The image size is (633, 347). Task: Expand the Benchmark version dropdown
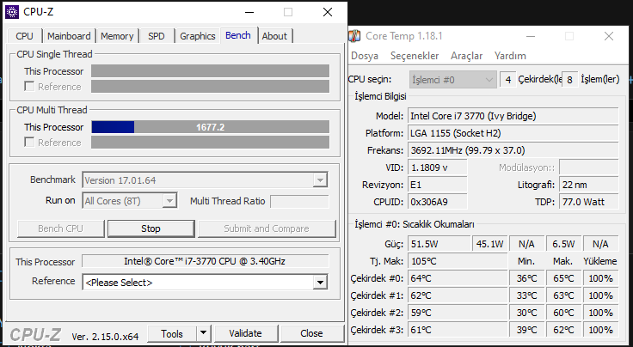320,180
